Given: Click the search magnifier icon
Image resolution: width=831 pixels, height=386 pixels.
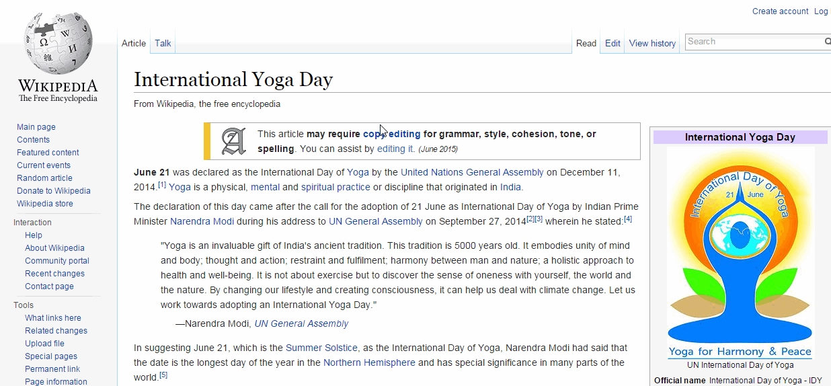Looking at the screenshot, I should pyautogui.click(x=827, y=42).
